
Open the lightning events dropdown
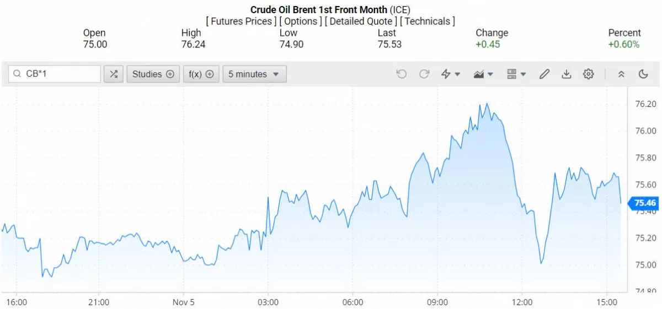click(x=451, y=74)
